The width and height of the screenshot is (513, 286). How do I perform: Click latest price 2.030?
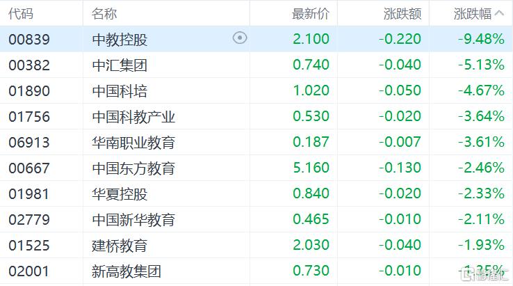(311, 245)
